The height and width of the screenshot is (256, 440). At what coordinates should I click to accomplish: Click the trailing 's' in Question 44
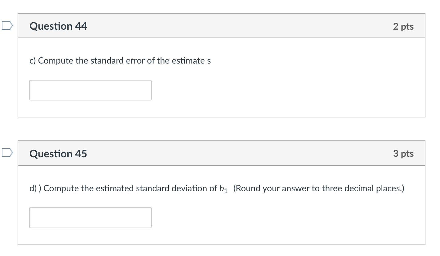(x=209, y=61)
